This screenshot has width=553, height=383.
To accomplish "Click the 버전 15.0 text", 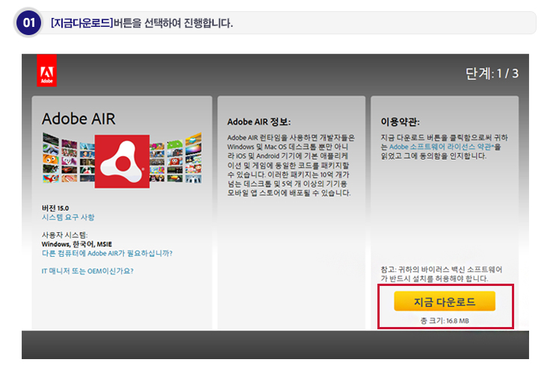I will coord(55,208).
